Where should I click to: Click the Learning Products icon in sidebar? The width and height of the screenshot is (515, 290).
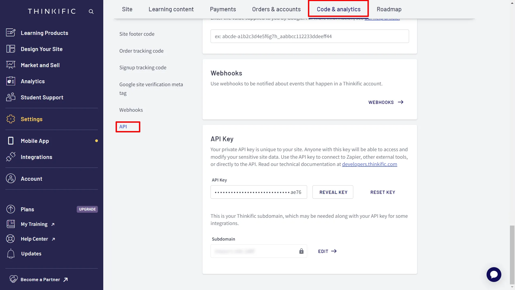(x=11, y=32)
